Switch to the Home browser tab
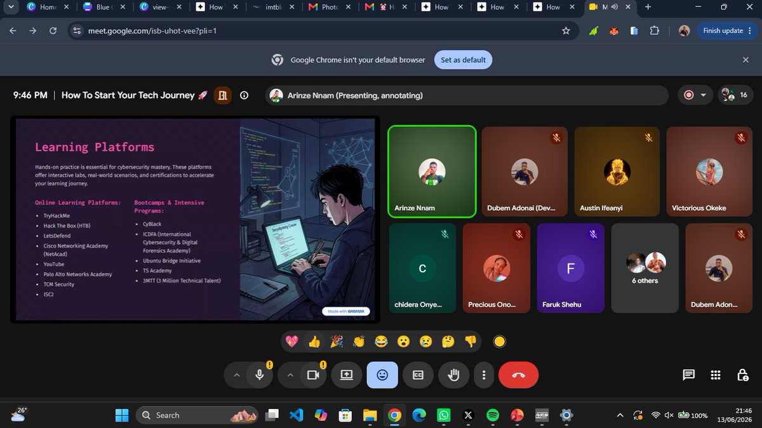762x428 pixels. pyautogui.click(x=48, y=7)
